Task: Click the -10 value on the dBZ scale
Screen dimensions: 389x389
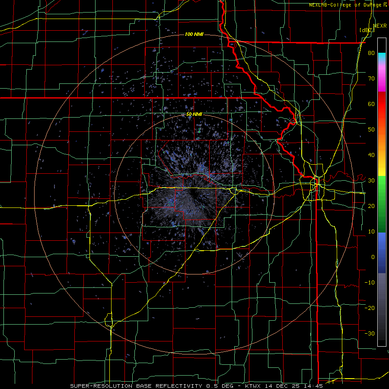Action: (370, 283)
